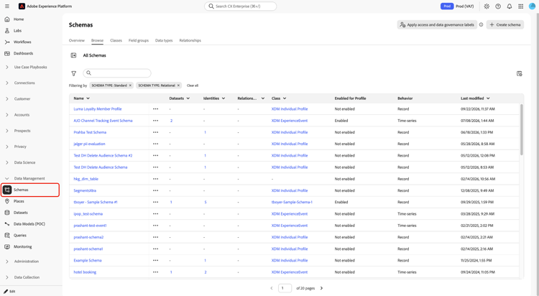The image size is (539, 296).
Task: Open more actions for hotel booking row
Action: [156, 272]
